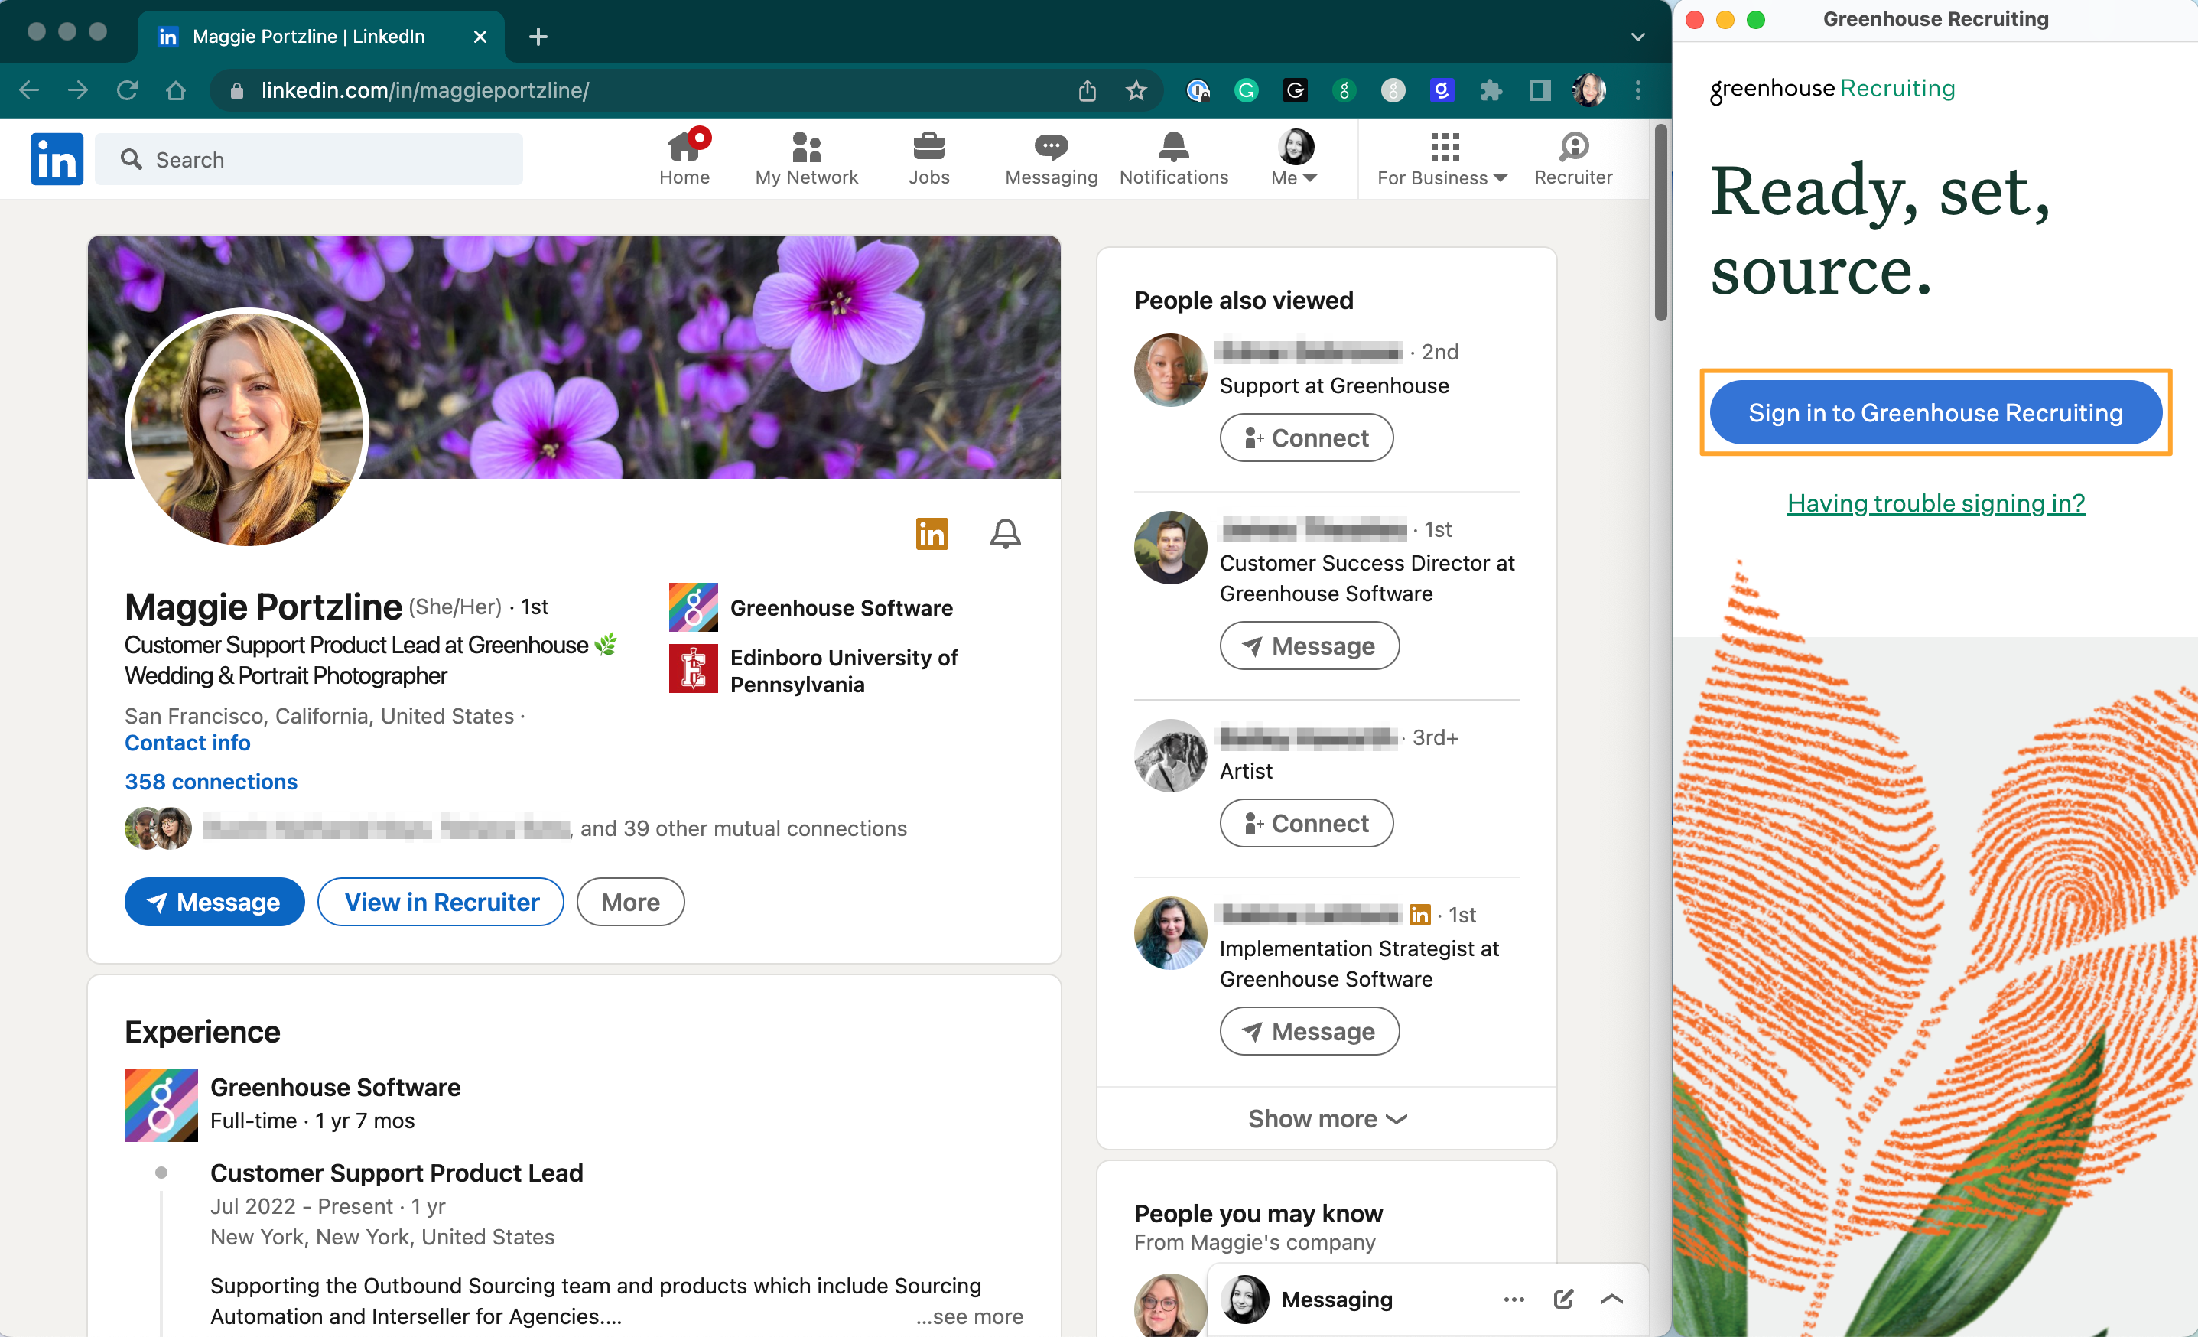Viewport: 2198px width, 1337px height.
Task: Click the browser home button
Action: click(176, 90)
